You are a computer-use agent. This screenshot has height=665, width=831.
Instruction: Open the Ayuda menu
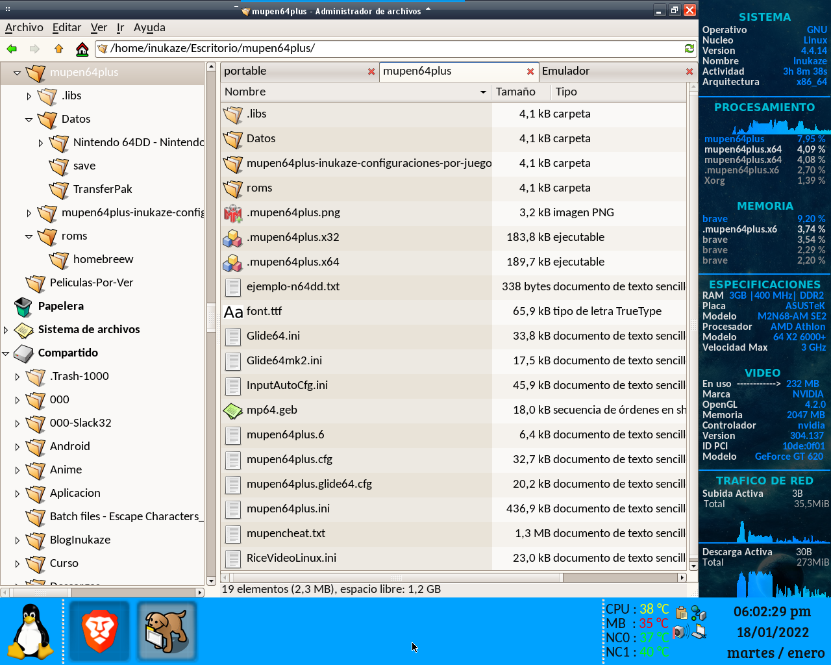pos(149,27)
